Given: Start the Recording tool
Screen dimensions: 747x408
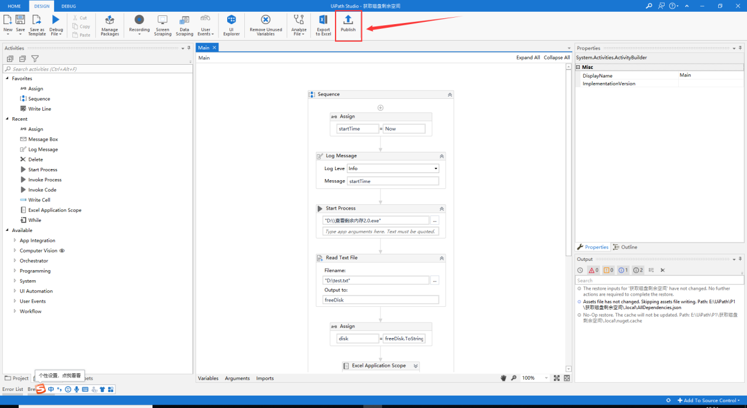Looking at the screenshot, I should (139, 24).
